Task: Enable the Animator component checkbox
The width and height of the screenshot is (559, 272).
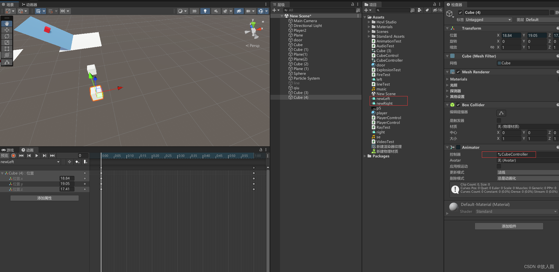Action: pos(458,147)
